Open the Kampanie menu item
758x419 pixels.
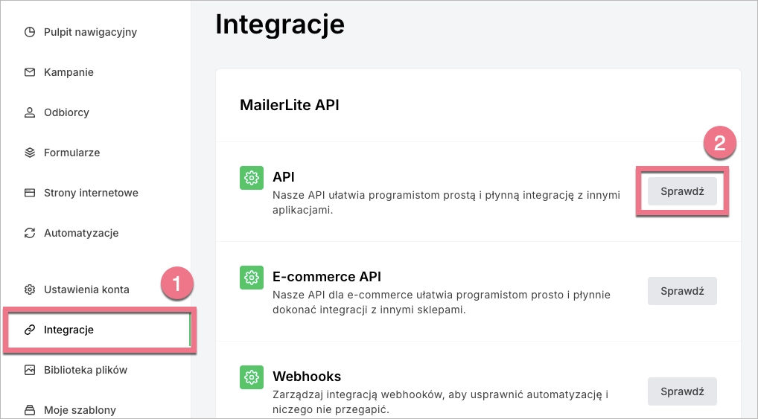pyautogui.click(x=69, y=72)
